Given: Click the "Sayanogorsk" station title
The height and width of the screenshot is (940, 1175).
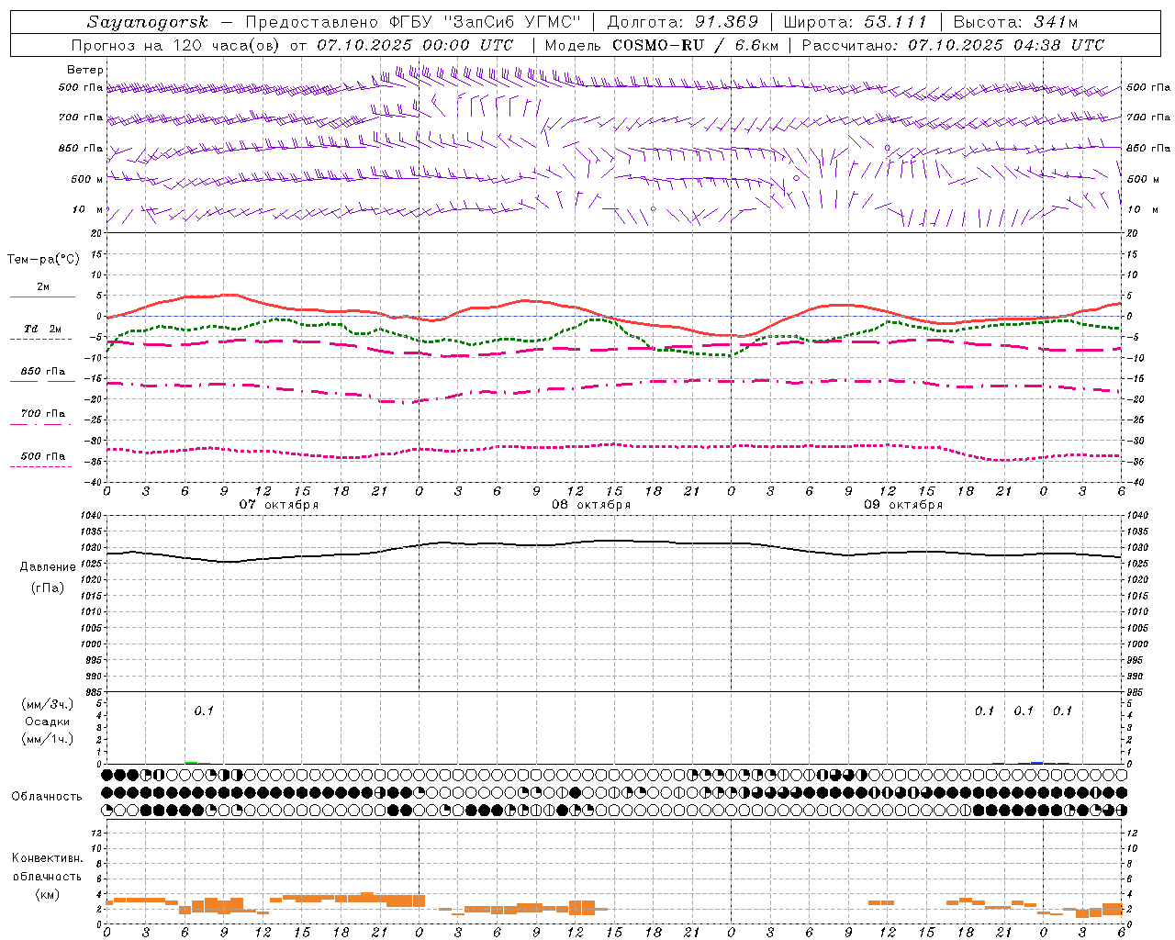Looking at the screenshot, I should tap(148, 22).
